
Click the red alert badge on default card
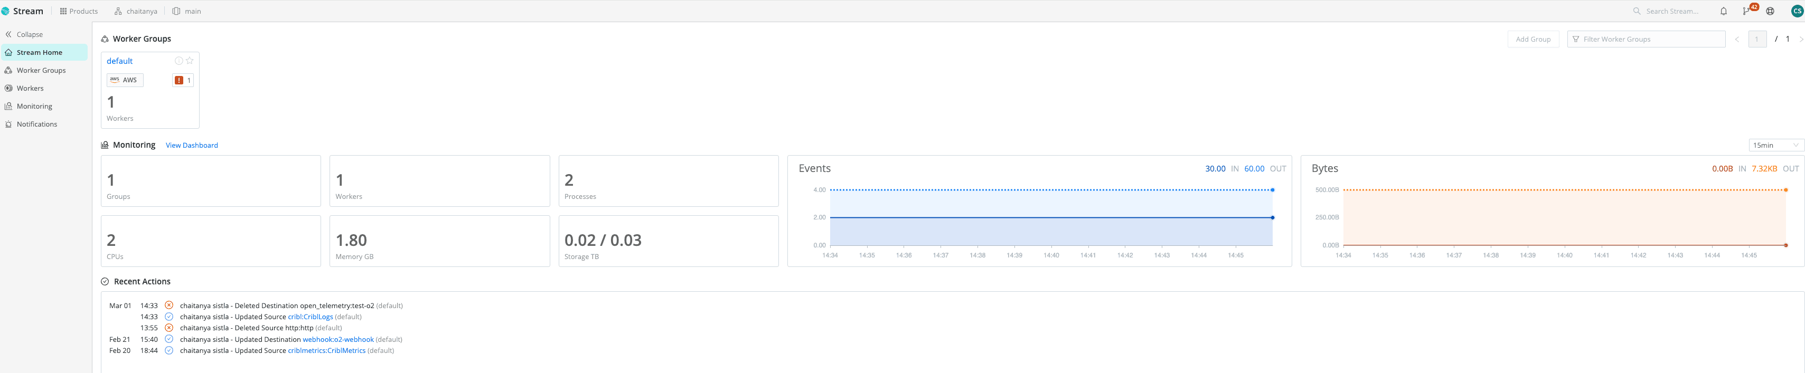(x=182, y=81)
